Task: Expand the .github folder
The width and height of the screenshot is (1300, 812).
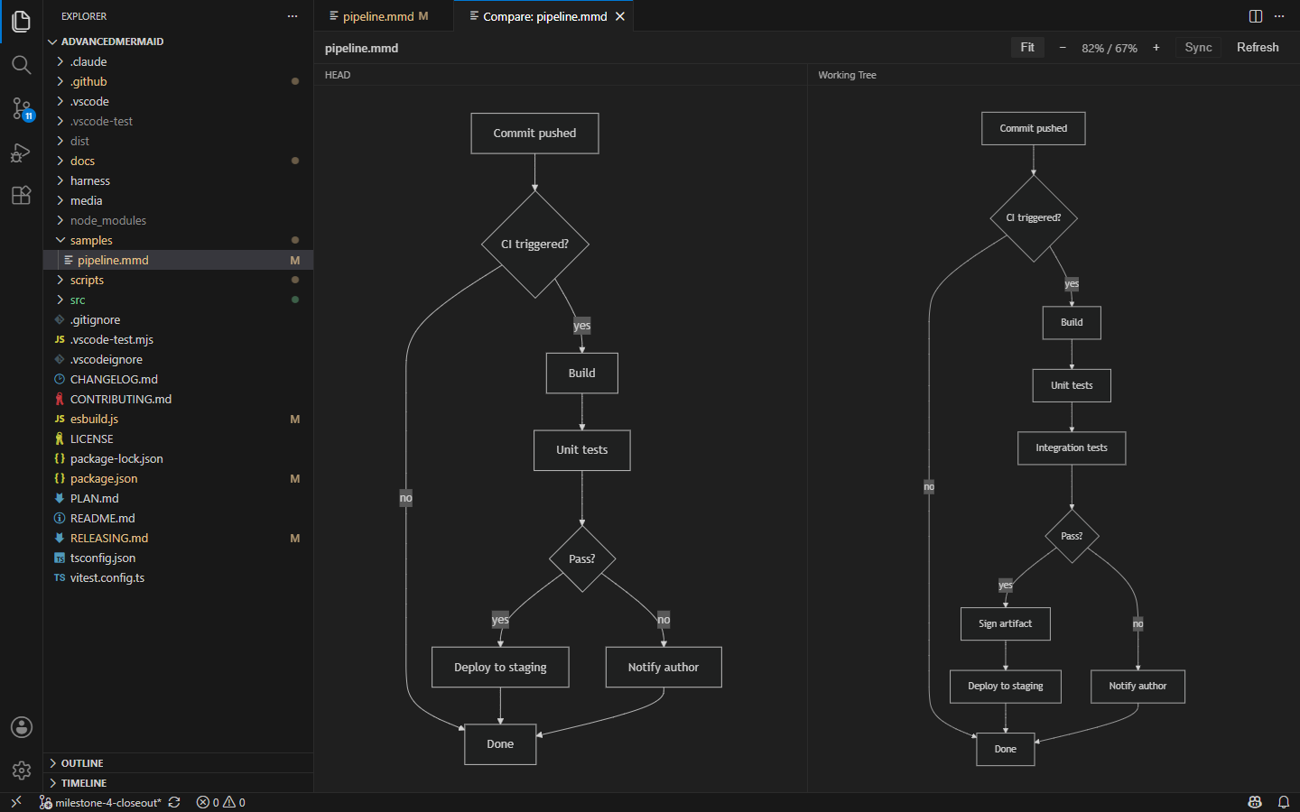Action: pyautogui.click(x=178, y=81)
